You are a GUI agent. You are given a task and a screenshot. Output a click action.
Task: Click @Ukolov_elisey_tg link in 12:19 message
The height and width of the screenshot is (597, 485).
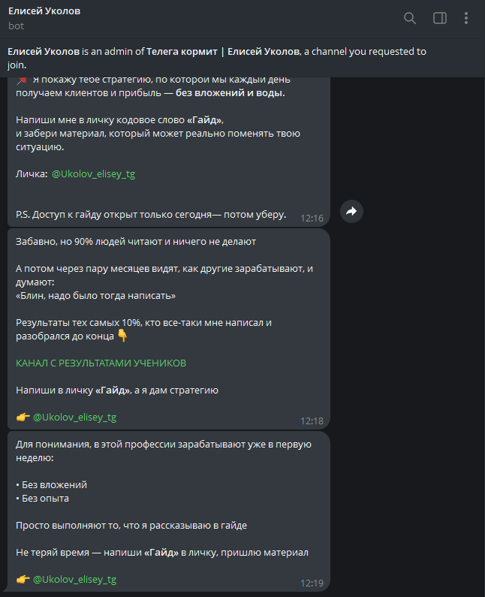click(x=74, y=579)
